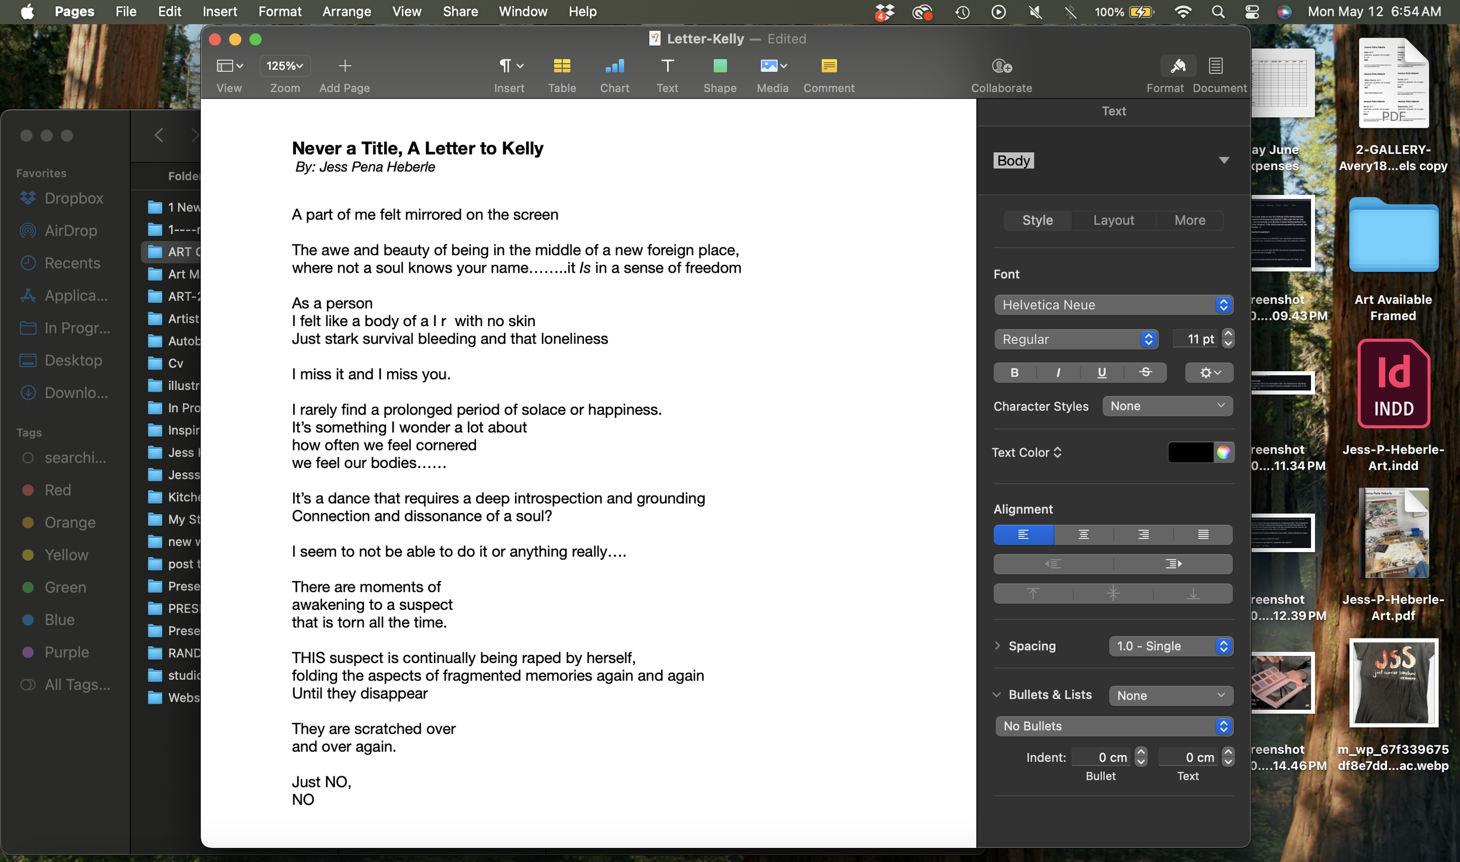Open the Helvetica Neue font dropdown
1460x862 pixels.
pos(1113,305)
